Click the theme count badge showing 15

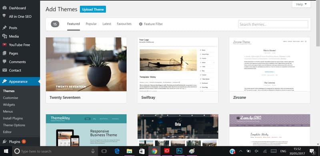(55, 24)
